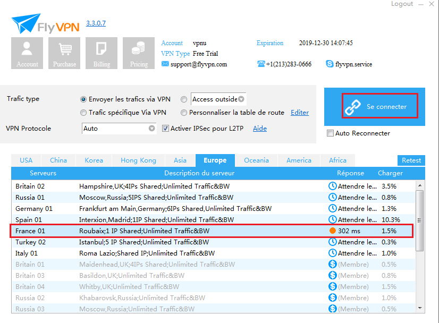Select the Europe tab

click(215, 160)
